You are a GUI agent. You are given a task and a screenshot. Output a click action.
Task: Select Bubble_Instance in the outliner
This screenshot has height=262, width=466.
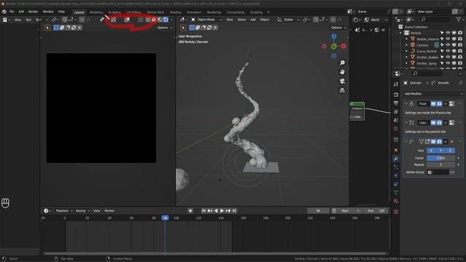click(427, 39)
